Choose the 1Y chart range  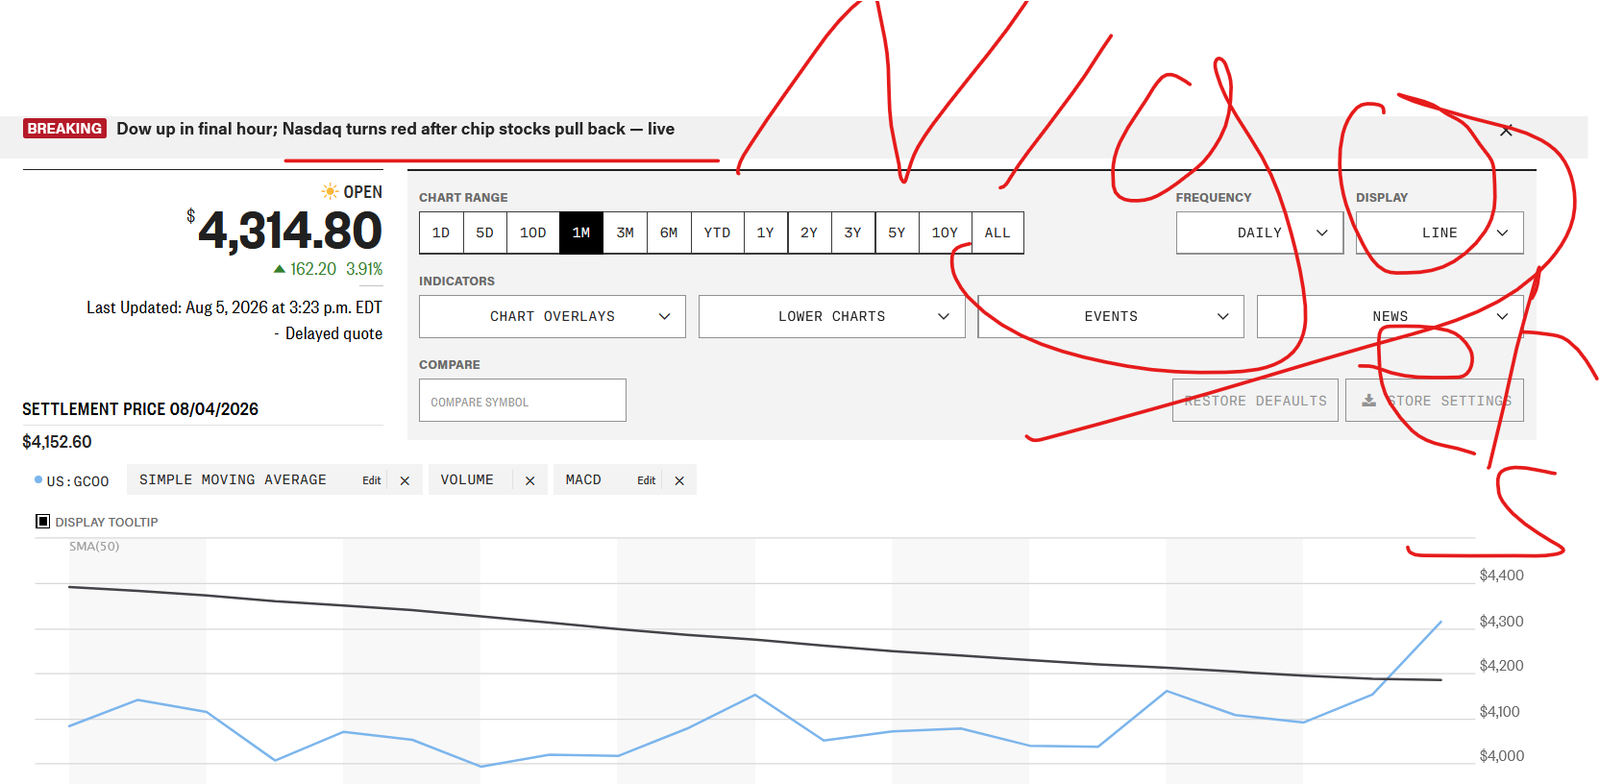click(x=766, y=233)
